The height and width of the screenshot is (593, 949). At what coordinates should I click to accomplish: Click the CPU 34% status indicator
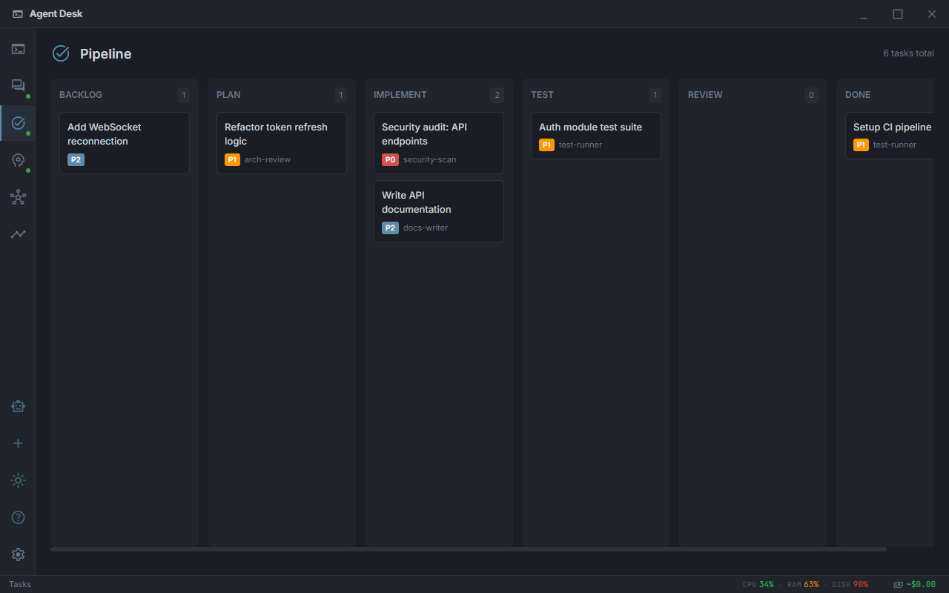(x=758, y=584)
